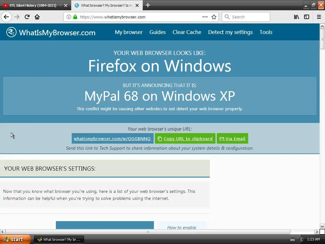This screenshot has height=244, width=325.
Task: Click the WhatIsMyBrowser.com logo
Action: coord(51,32)
